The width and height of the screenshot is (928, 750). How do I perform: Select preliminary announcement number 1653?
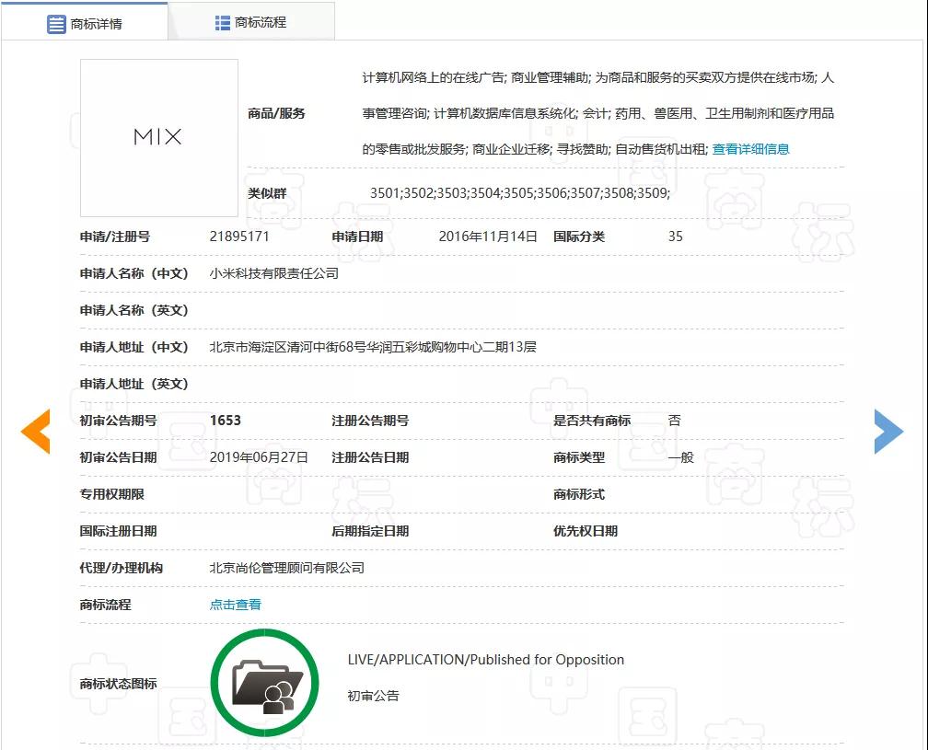click(225, 421)
